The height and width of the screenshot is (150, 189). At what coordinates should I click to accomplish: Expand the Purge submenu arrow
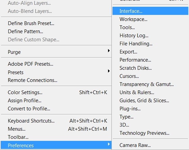(109, 51)
